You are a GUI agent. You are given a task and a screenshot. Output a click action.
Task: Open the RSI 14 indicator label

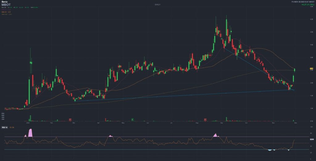coord(5,126)
